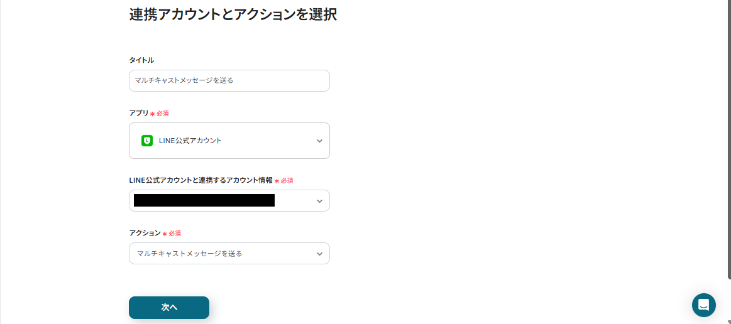The image size is (731, 324).
Task: Click the 必須 marker beside アプリ
Action: (162, 114)
